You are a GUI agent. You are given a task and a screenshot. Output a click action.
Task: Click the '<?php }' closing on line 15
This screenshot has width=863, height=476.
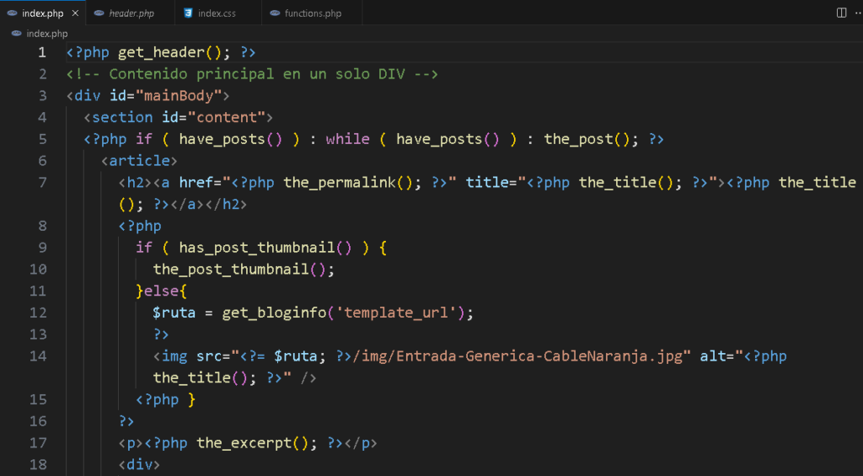click(166, 399)
